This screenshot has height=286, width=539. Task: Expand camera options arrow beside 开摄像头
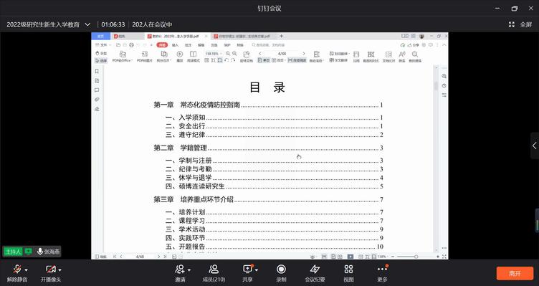click(59, 270)
